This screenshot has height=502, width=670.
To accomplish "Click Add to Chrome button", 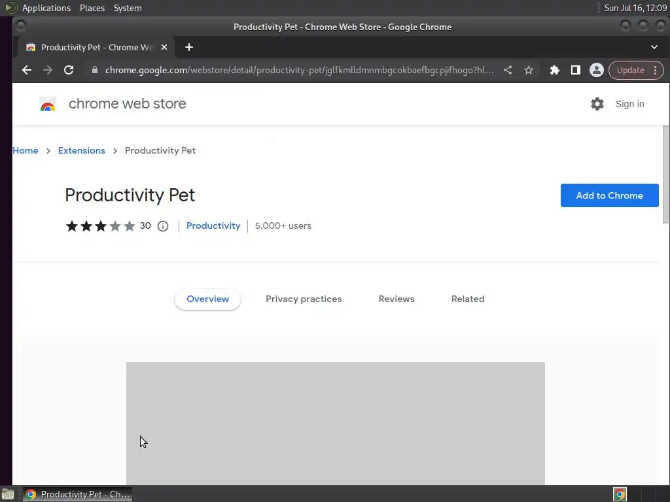I will click(609, 195).
